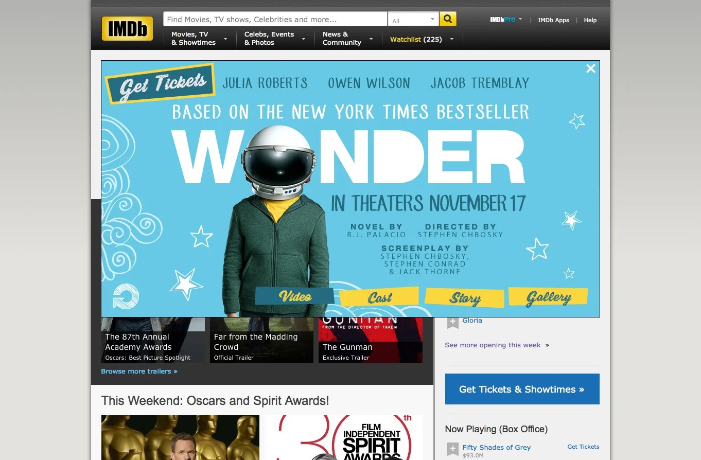Screen dimensions: 701x460
Task: Open the 87th Annual Academy Awards trailer tile
Action: (153, 340)
